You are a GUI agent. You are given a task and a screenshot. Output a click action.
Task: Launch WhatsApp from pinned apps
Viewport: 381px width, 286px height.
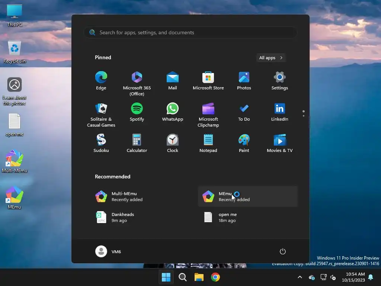point(173,112)
